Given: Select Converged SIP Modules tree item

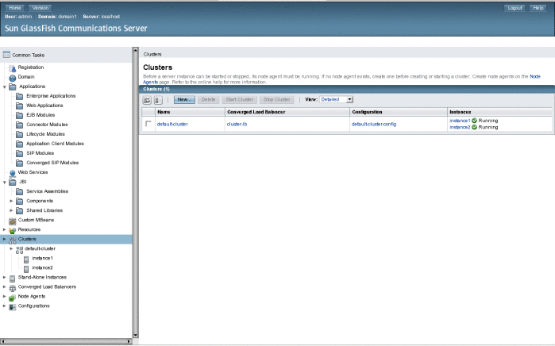Looking at the screenshot, I should 52,163.
